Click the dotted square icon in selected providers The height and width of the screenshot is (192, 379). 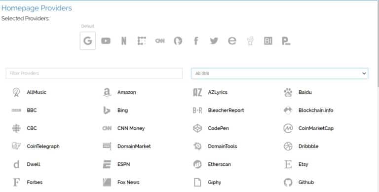[x=142, y=41]
